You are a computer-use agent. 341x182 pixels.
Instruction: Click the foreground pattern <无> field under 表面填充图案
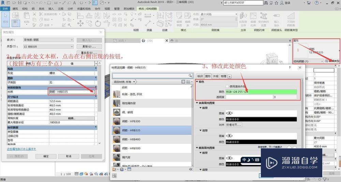click(261, 113)
